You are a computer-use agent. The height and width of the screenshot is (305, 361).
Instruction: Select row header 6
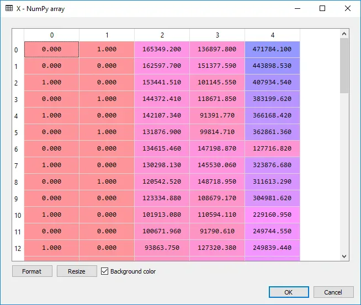18,149
